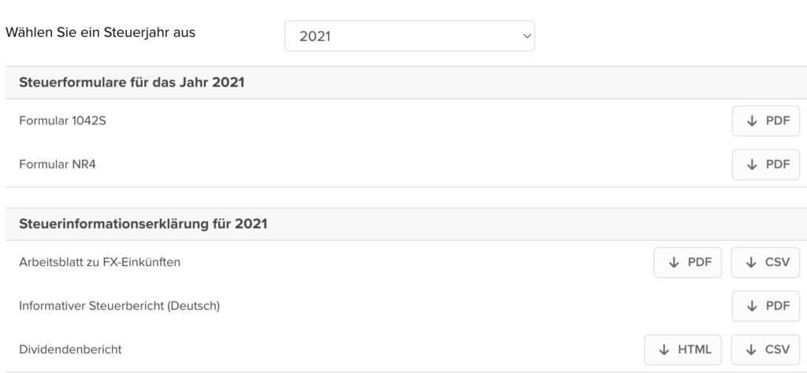Download Formular 1042S as PDF

[765, 120]
